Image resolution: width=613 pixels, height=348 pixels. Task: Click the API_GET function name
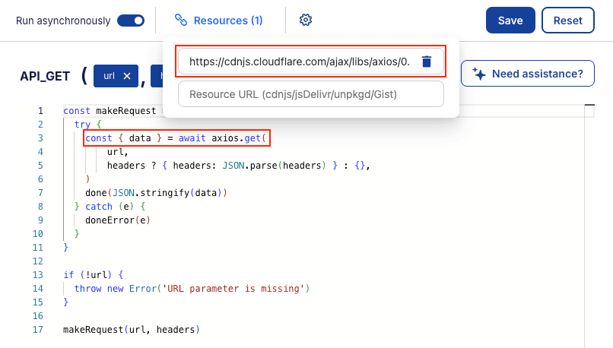click(x=46, y=75)
